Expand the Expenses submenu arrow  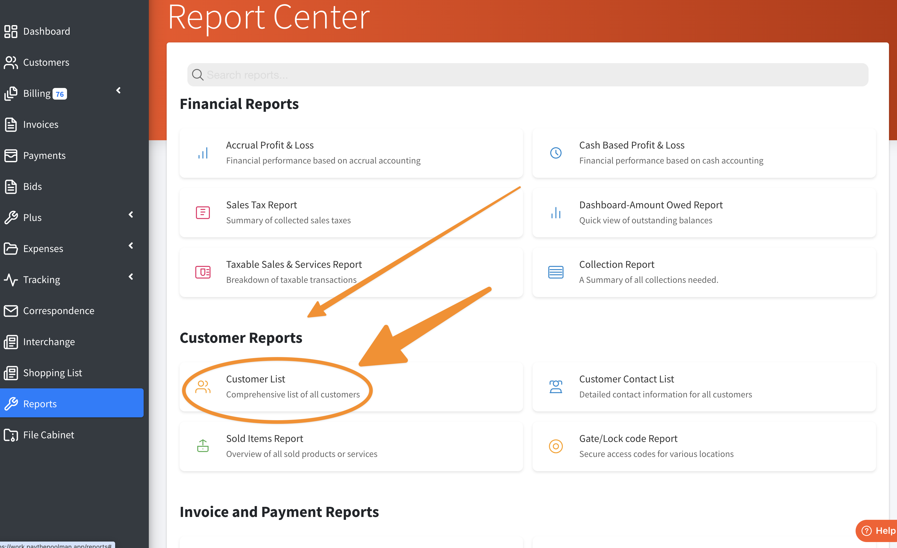[131, 246]
